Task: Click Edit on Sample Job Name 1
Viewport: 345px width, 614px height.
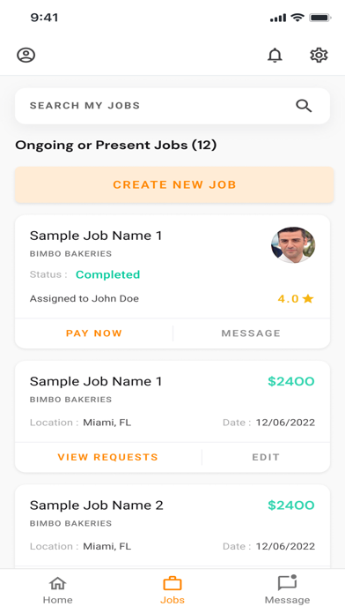Action: [x=266, y=457]
